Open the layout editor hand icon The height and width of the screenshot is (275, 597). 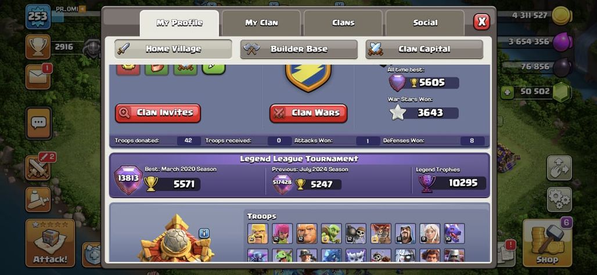pos(559,168)
